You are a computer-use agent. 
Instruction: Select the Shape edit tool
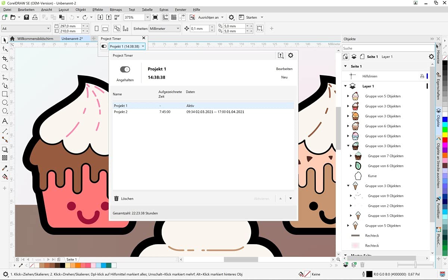click(x=5, y=49)
